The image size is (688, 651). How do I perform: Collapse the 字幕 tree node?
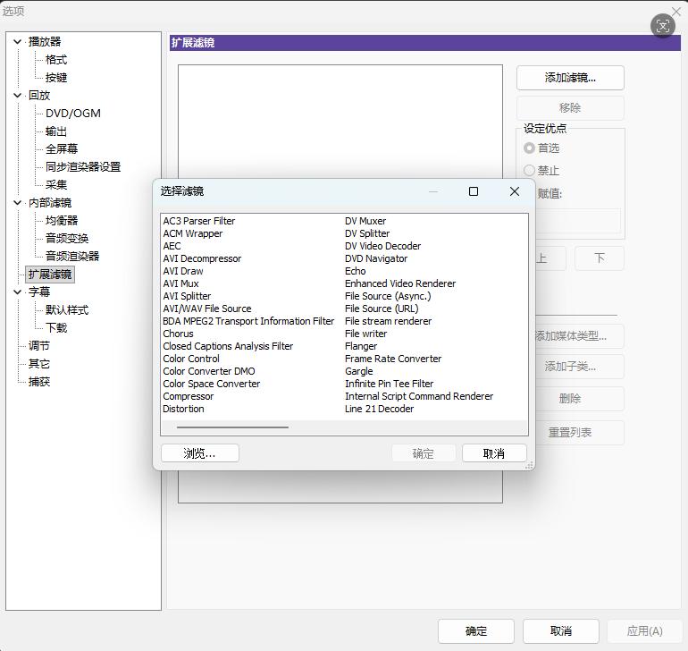pyautogui.click(x=18, y=292)
